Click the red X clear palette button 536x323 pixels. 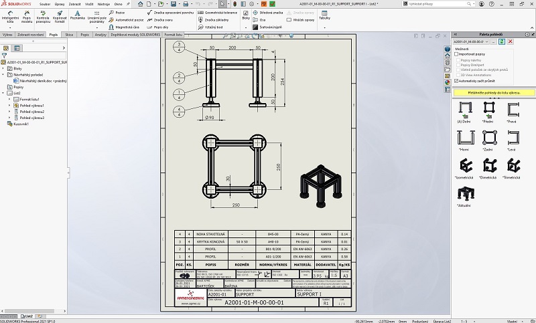coord(511,41)
